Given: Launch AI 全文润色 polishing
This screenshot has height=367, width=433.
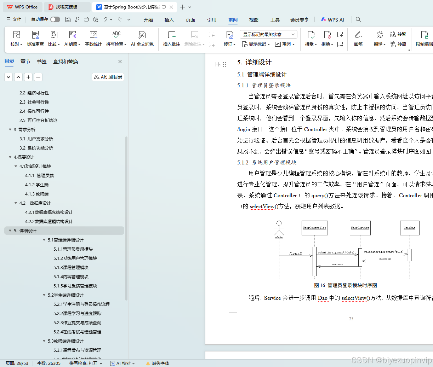Looking at the screenshot, I should pyautogui.click(x=142, y=37).
